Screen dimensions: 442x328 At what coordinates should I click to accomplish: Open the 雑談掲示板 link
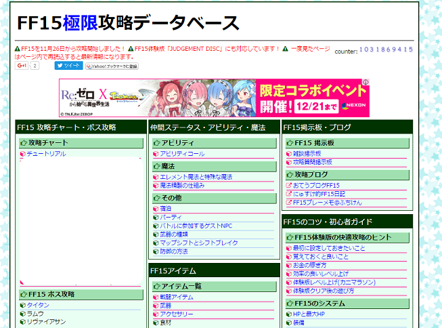point(307,154)
